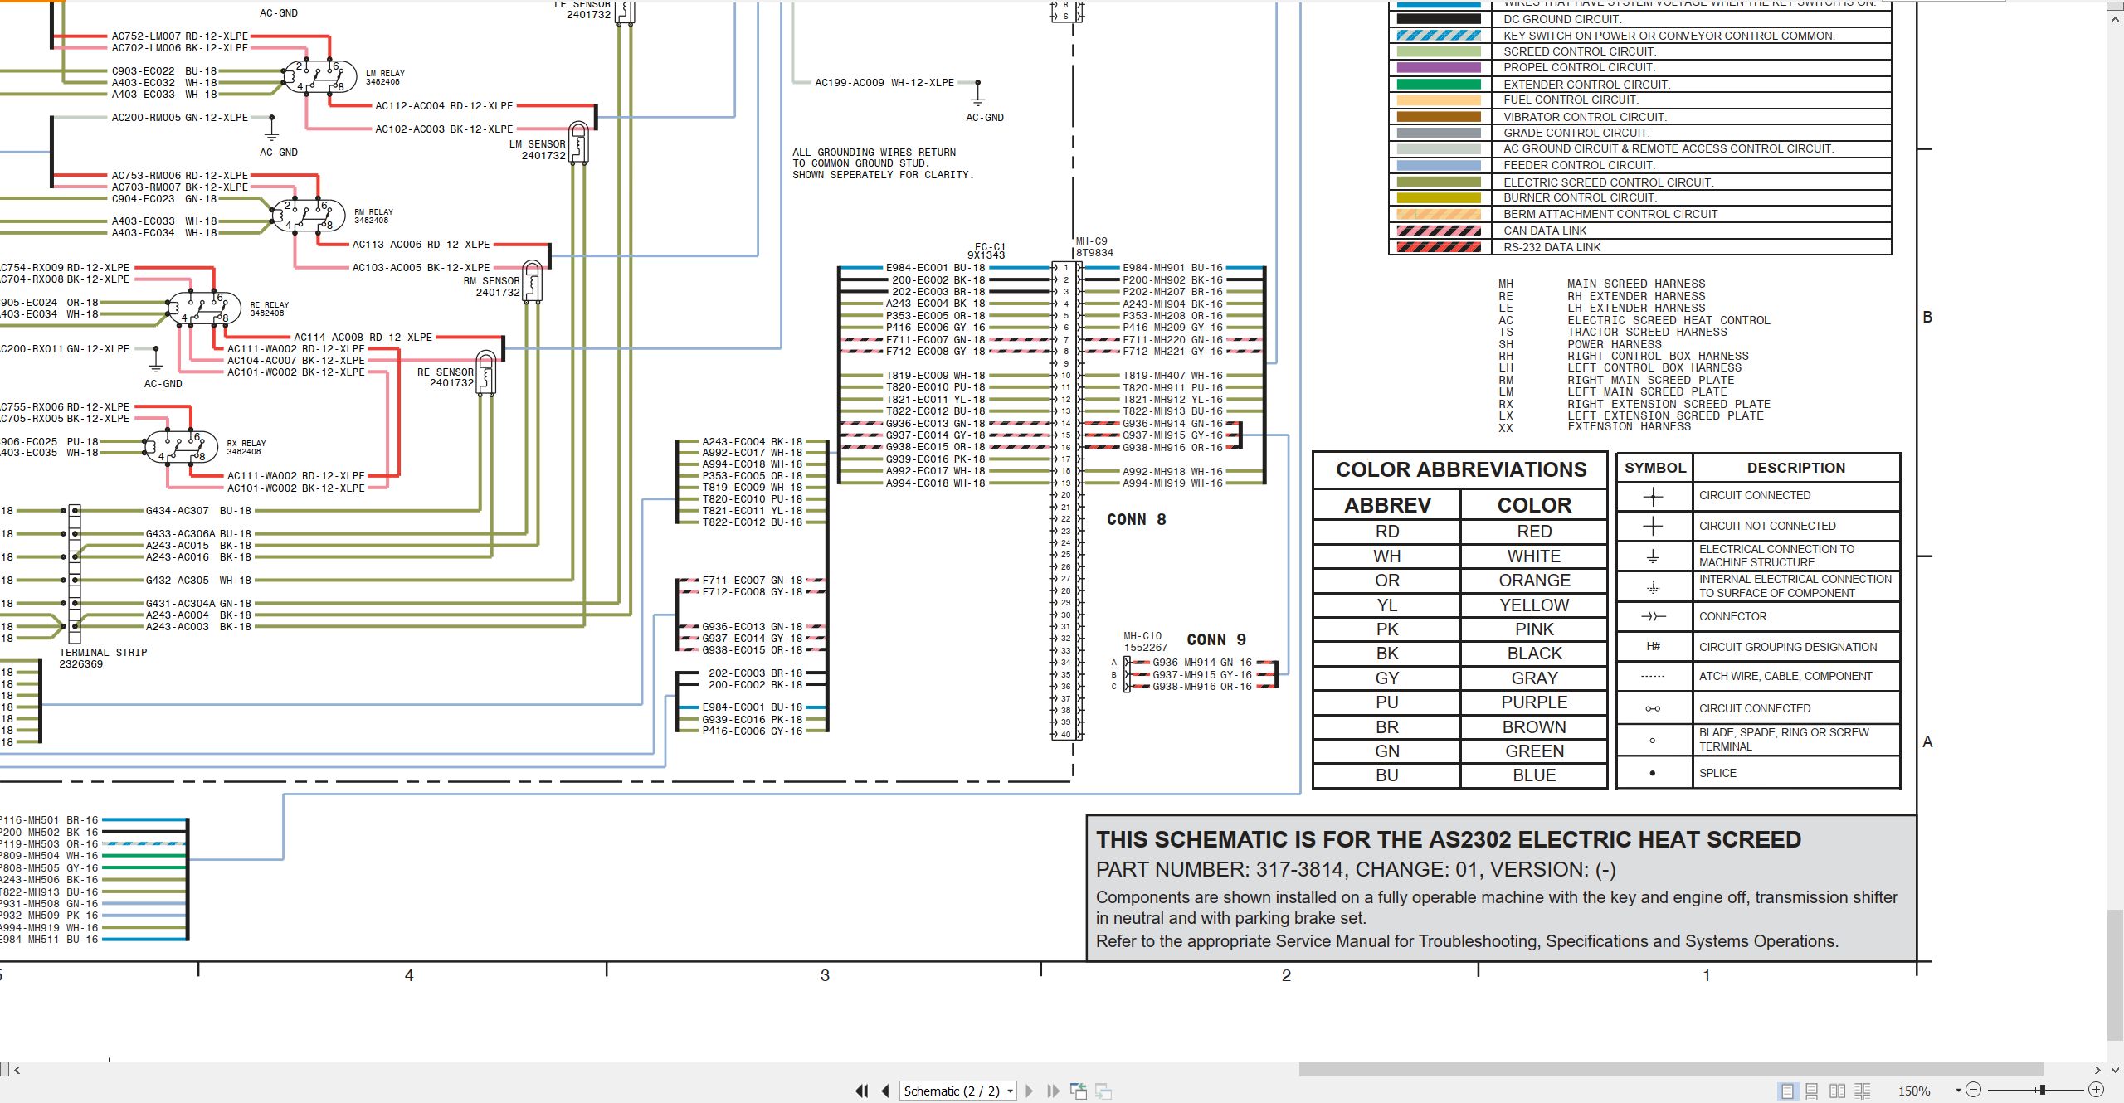The image size is (2124, 1103).
Task: Click the 'TERMINAL STRIP' label
Action: (x=103, y=653)
